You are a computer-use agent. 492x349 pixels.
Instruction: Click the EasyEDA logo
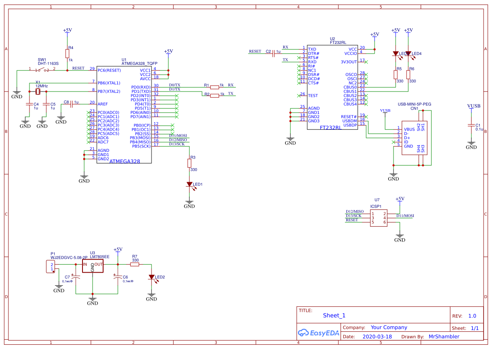pos(319,333)
